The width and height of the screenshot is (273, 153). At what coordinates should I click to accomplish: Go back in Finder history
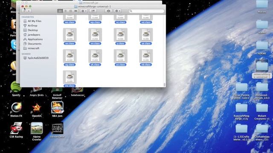(24, 11)
